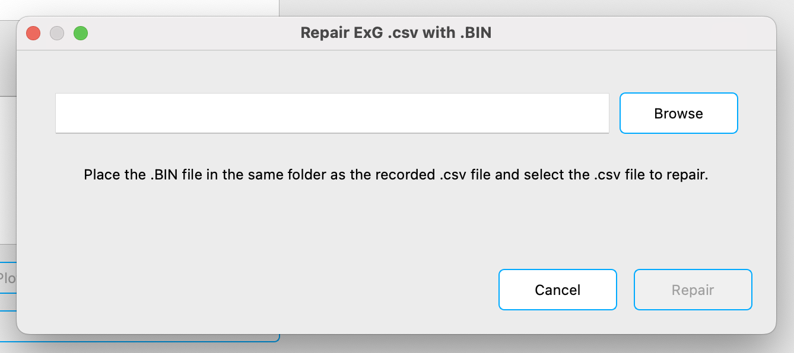Abort the repair operation with Cancel

click(x=557, y=290)
